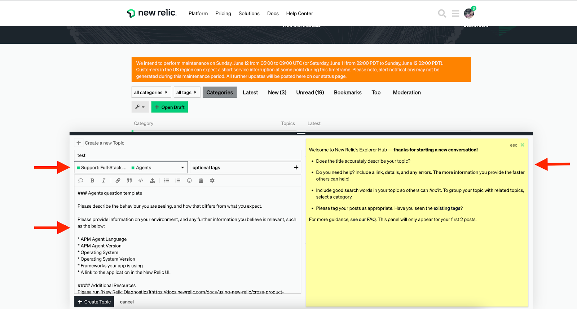Open the emoji picker
Image resolution: width=577 pixels, height=309 pixels.
pos(189,181)
